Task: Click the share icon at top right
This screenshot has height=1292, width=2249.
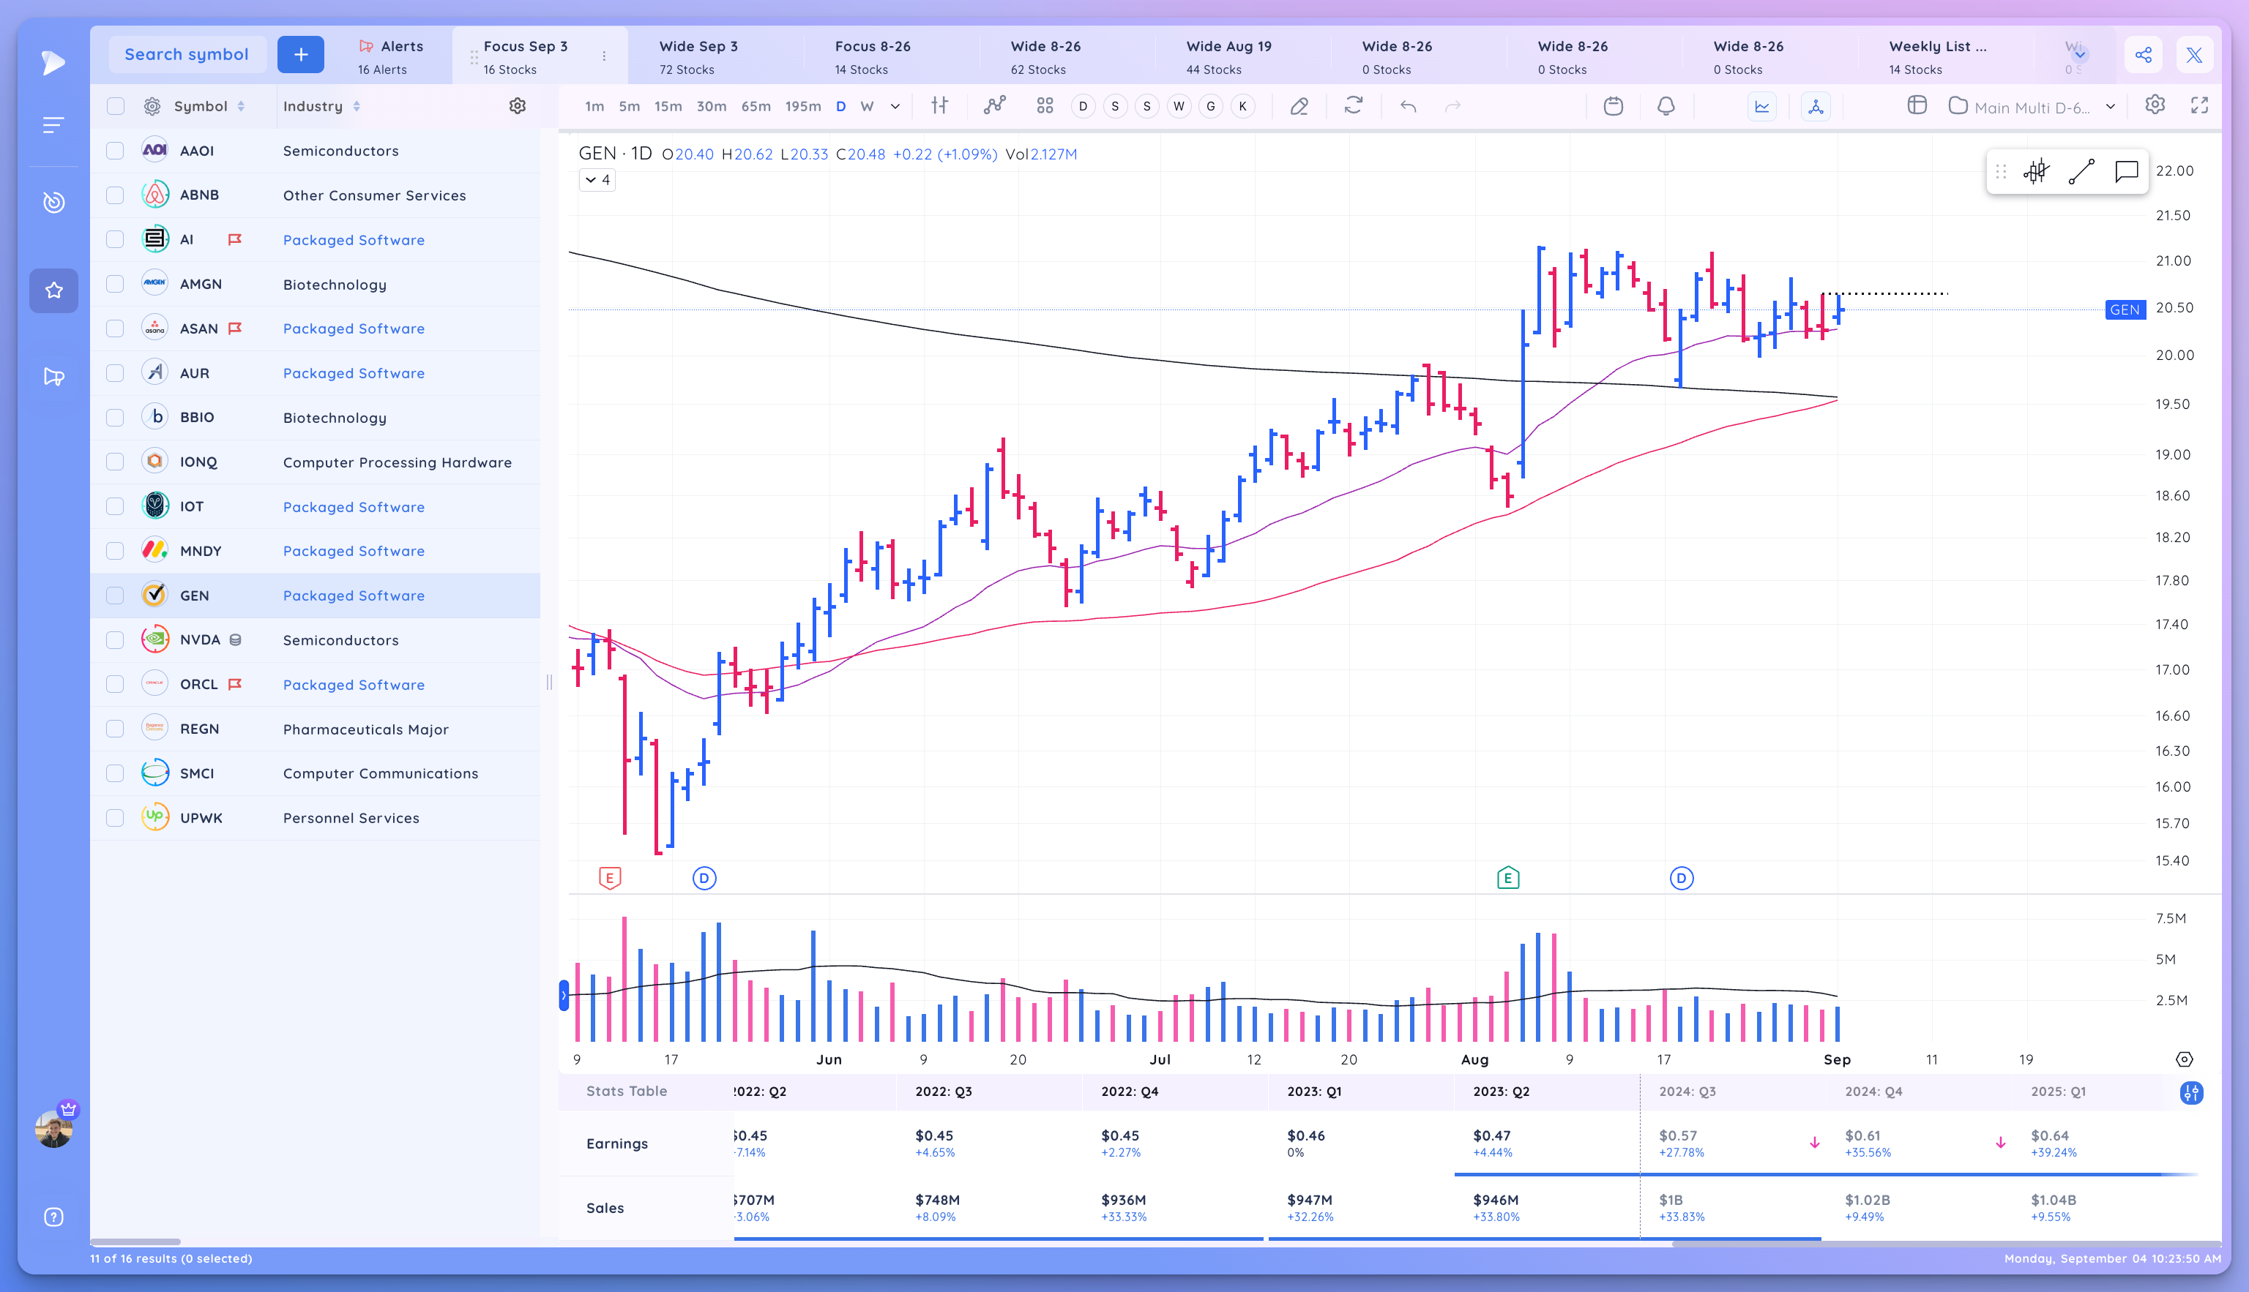Action: [2144, 55]
